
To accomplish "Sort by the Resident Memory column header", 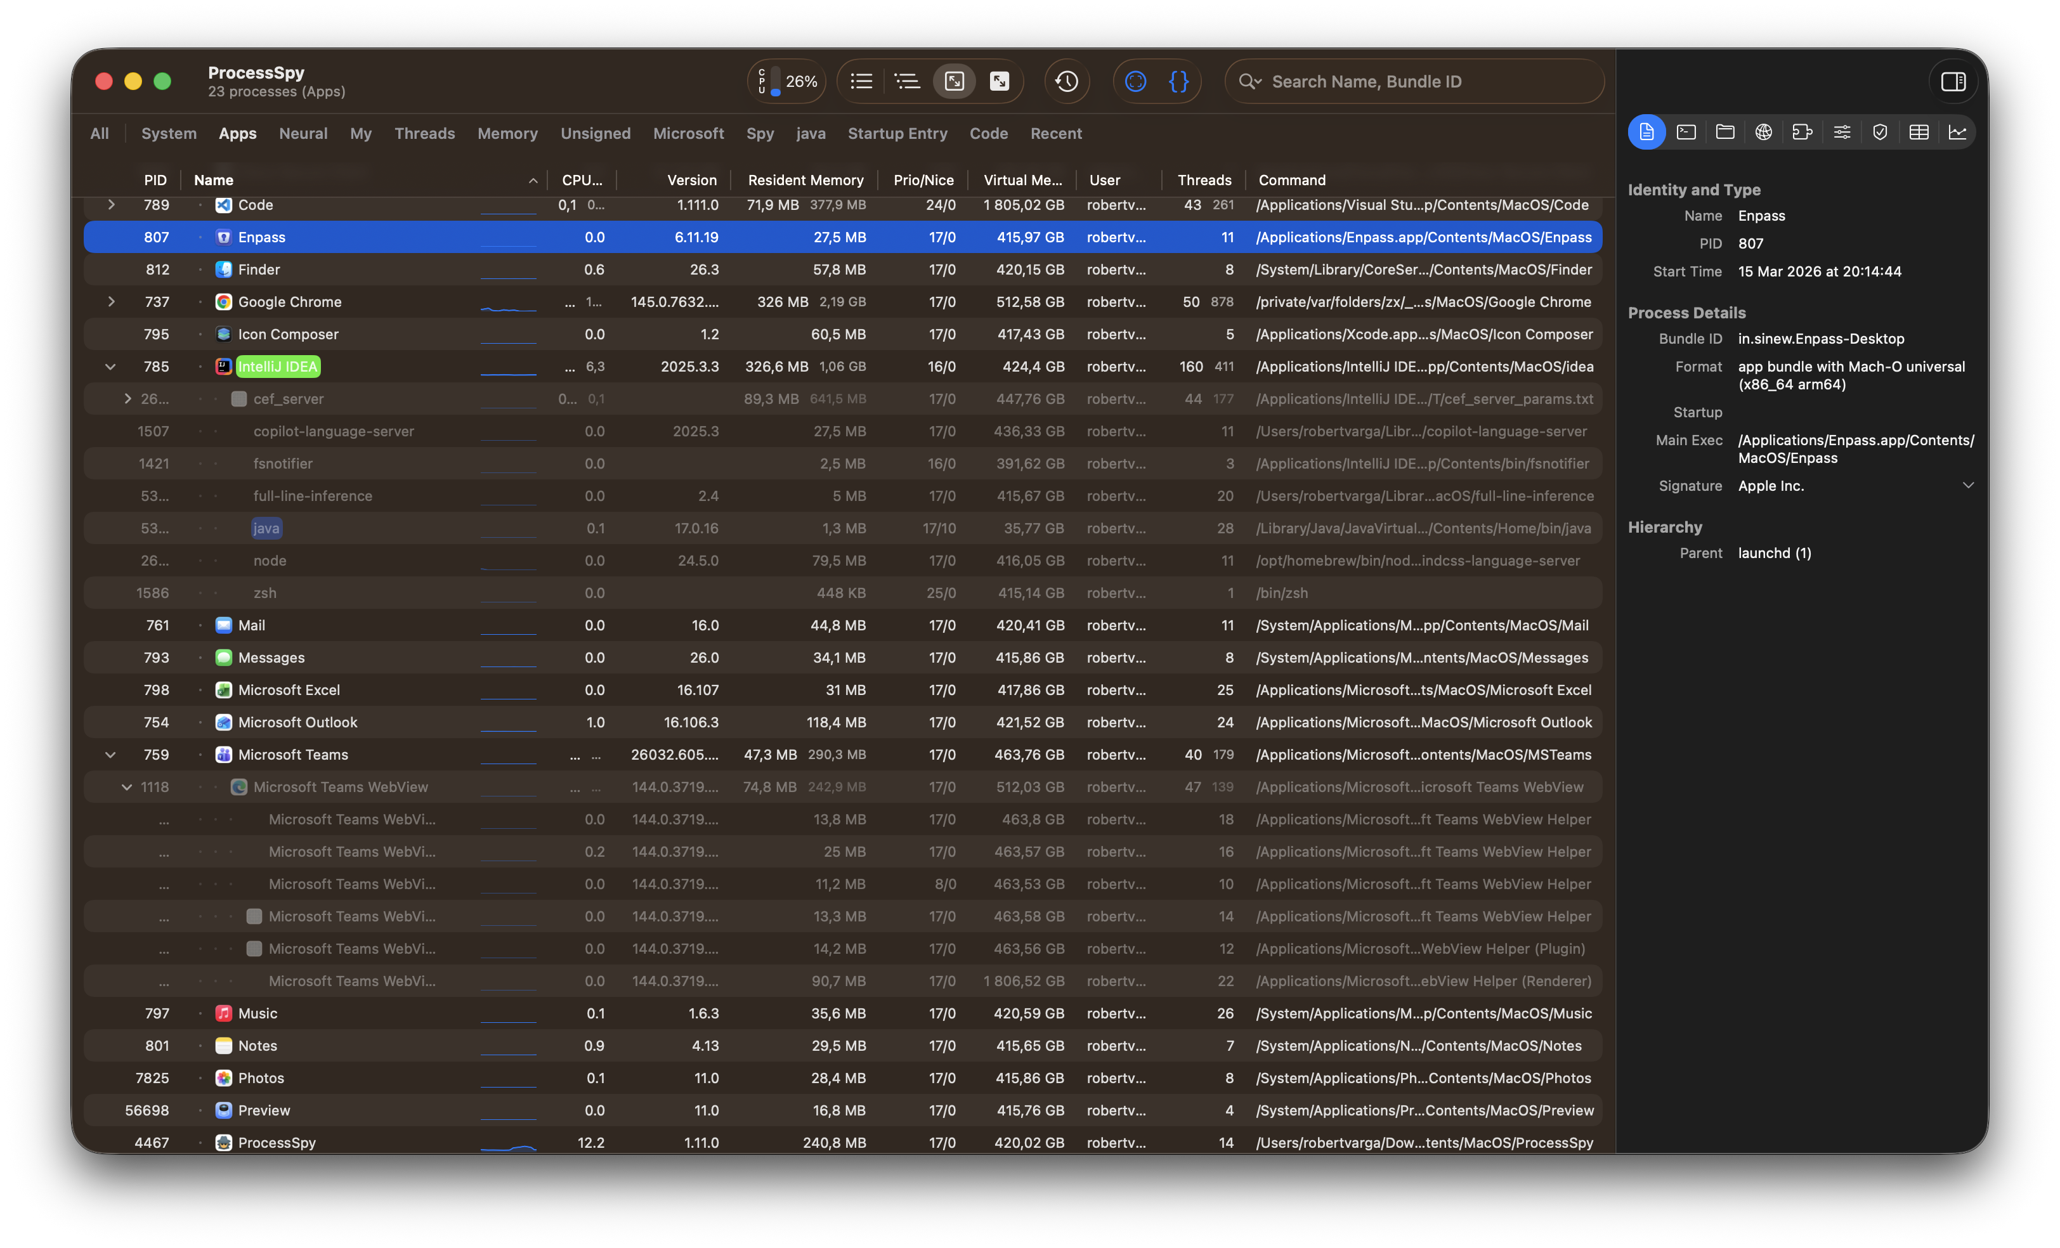I will tap(805, 181).
